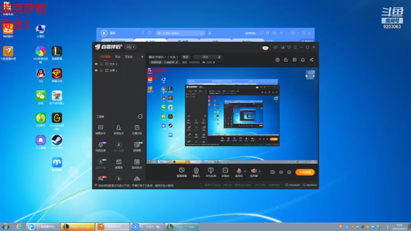Open the WeGame desktop icon
The height and width of the screenshot is (231, 411).
point(57,121)
